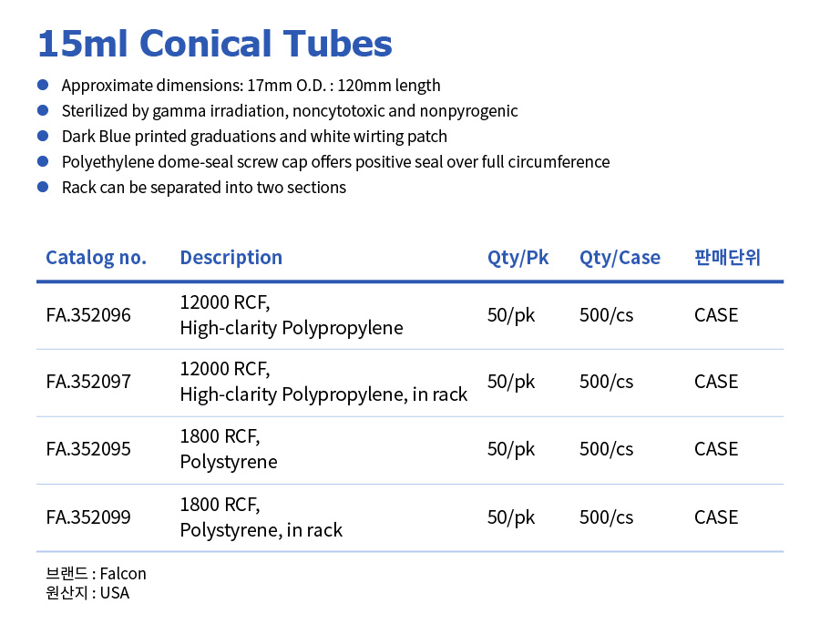Click the "Qty/Case" column header
820x624 pixels.
(x=620, y=257)
